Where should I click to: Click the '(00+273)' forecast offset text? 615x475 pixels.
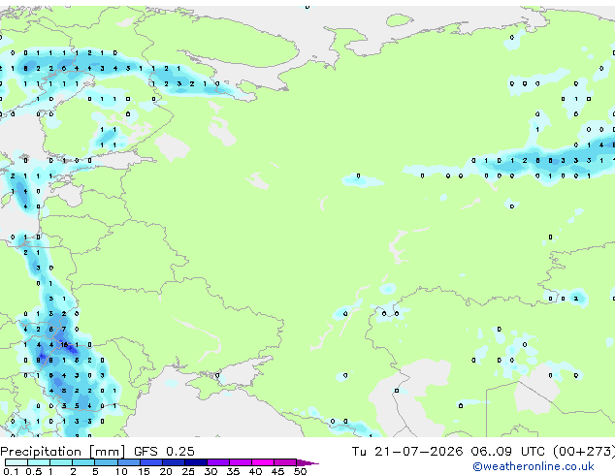point(584,452)
